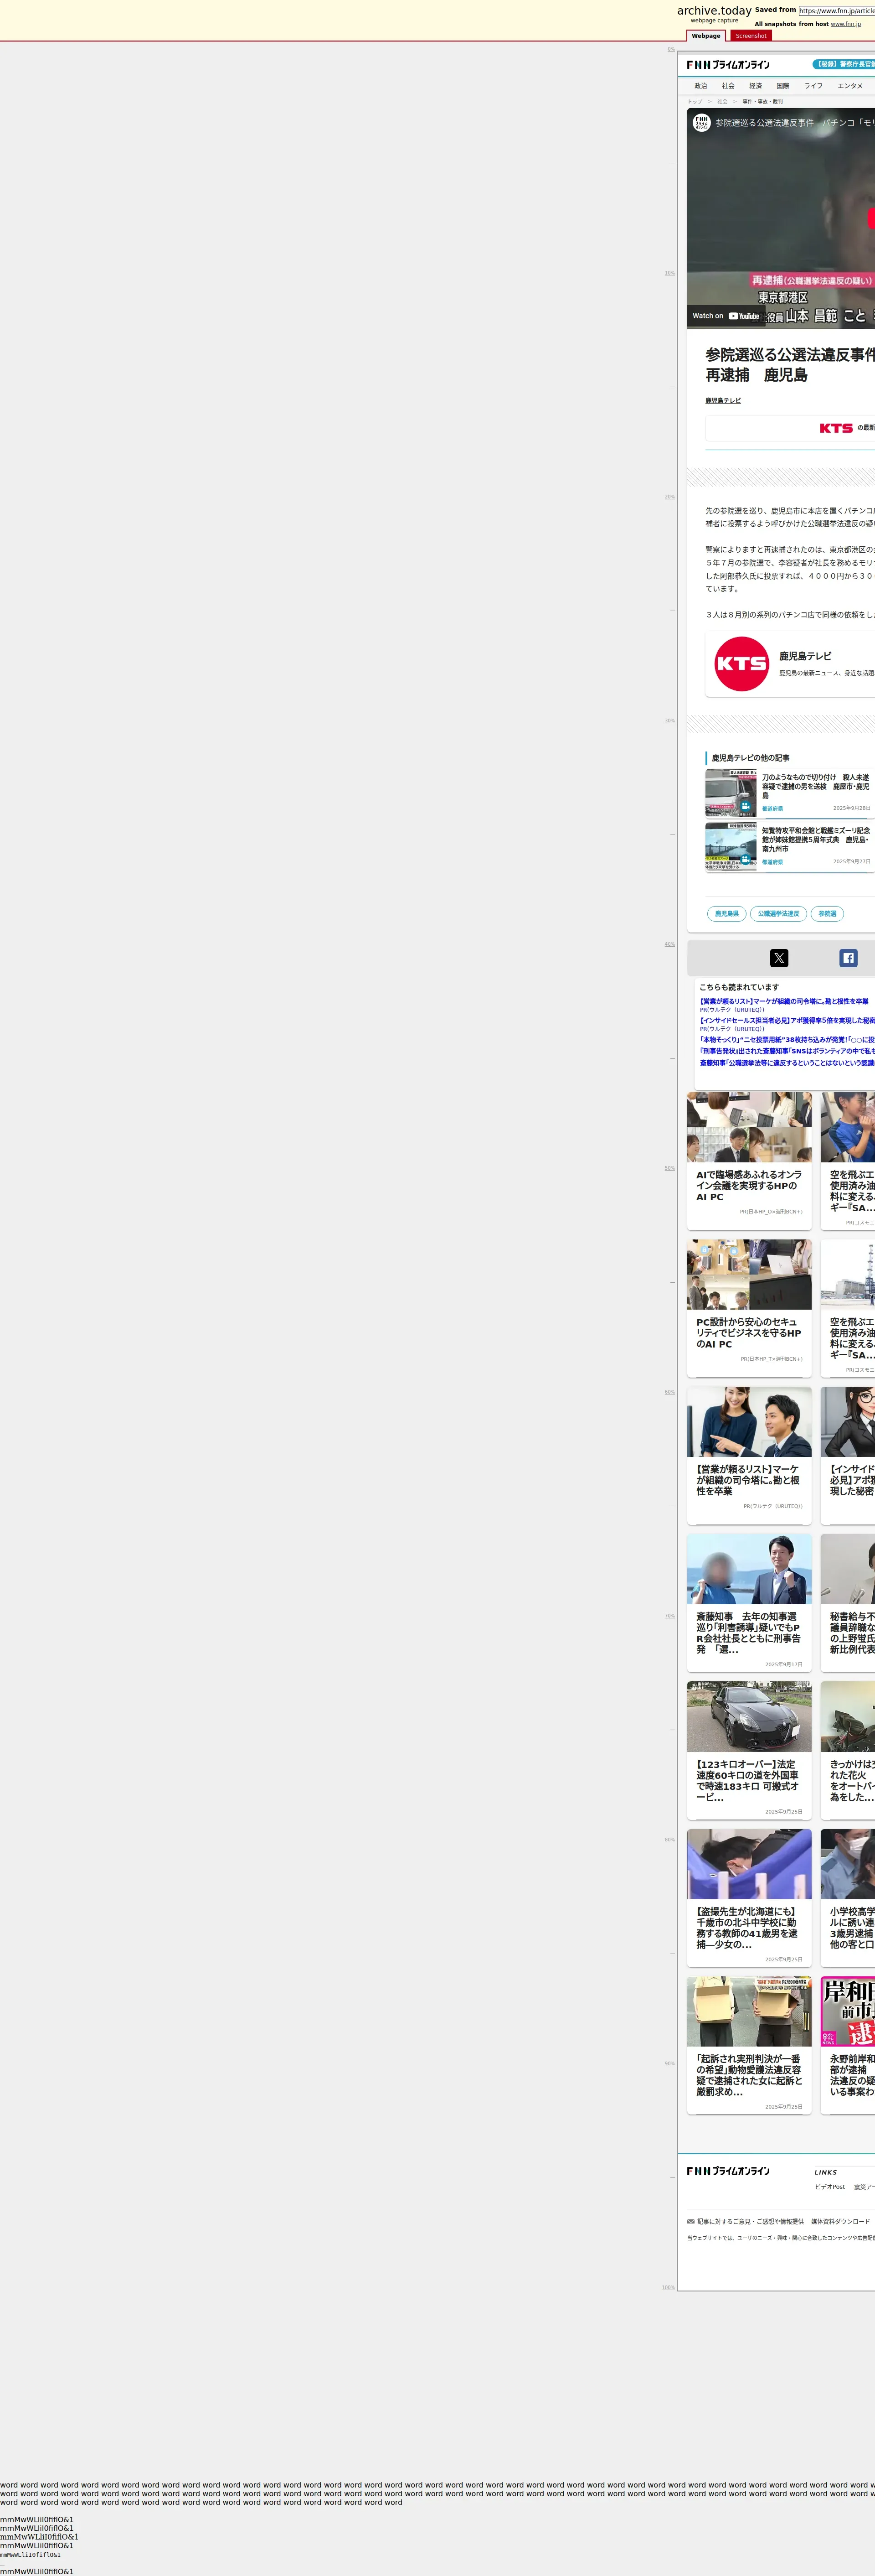Open the 刀のようなもの related article thumbnail
The height and width of the screenshot is (2576, 875).
tap(730, 793)
